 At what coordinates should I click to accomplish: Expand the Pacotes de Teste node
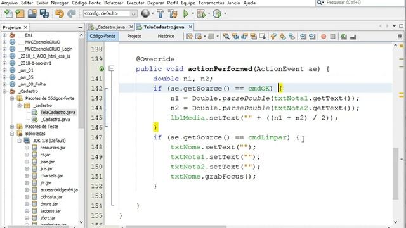click(x=12, y=127)
